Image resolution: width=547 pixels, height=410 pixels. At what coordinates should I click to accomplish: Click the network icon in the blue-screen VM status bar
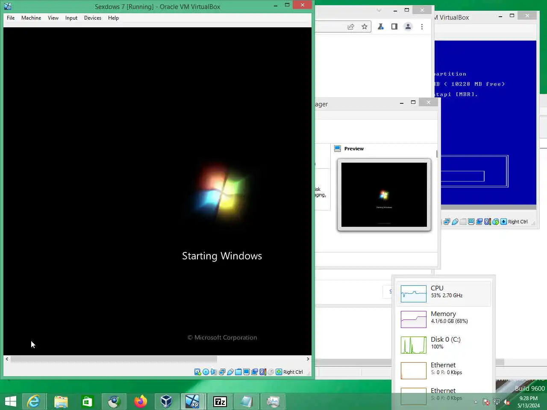coord(447,222)
